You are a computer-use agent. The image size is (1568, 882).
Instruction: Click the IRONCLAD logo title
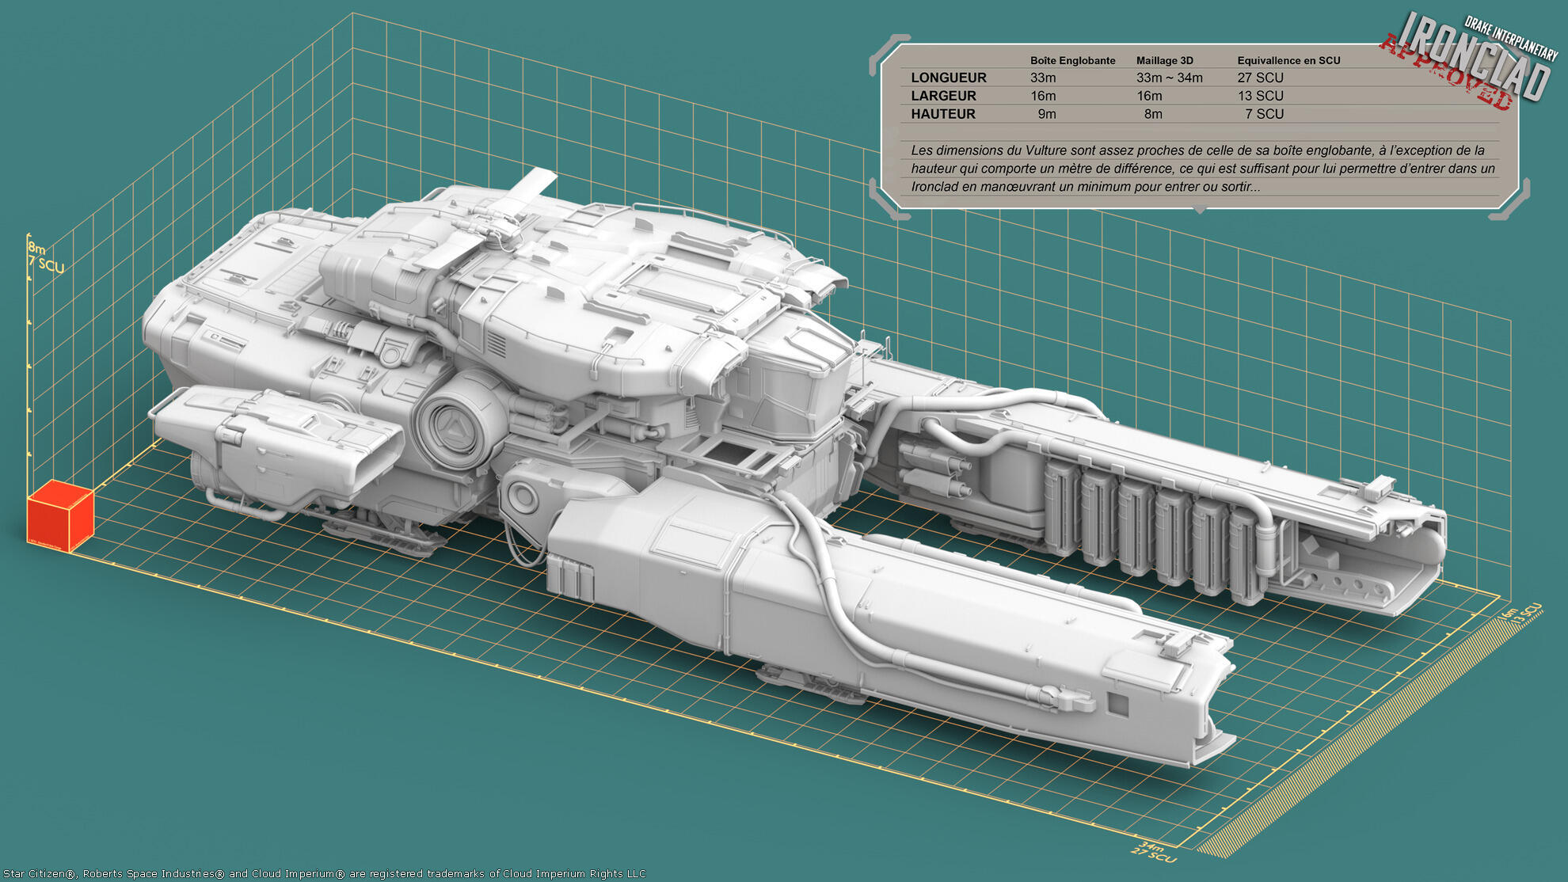coord(1474,57)
